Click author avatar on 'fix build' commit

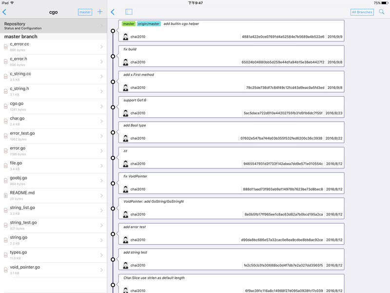[126, 62]
